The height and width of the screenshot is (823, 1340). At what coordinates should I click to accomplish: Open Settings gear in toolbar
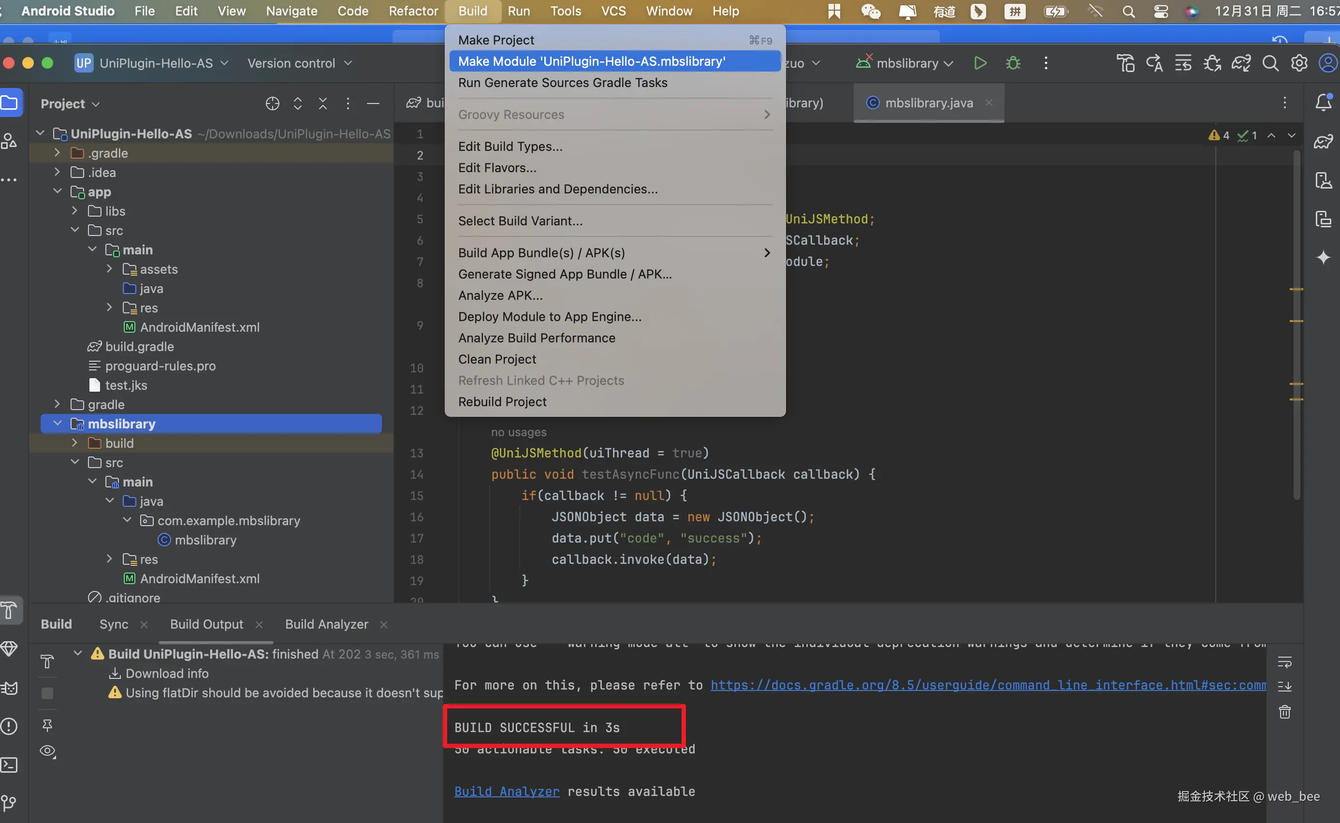pos(1298,63)
